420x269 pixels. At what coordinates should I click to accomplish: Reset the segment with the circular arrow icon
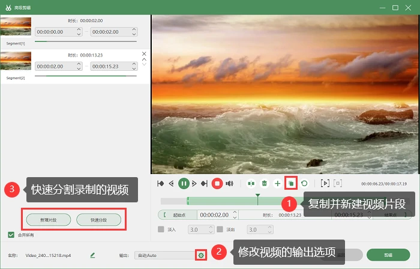(x=304, y=184)
